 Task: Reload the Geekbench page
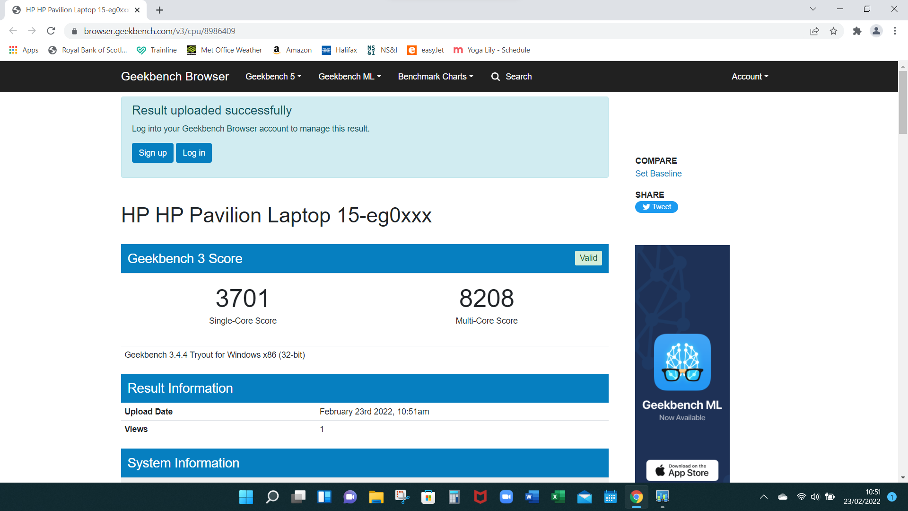[51, 31]
